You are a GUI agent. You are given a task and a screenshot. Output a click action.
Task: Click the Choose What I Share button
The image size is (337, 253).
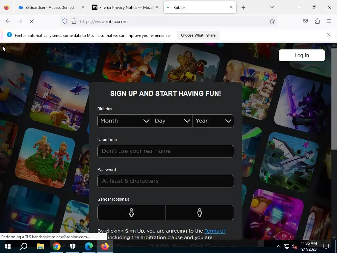[198, 35]
